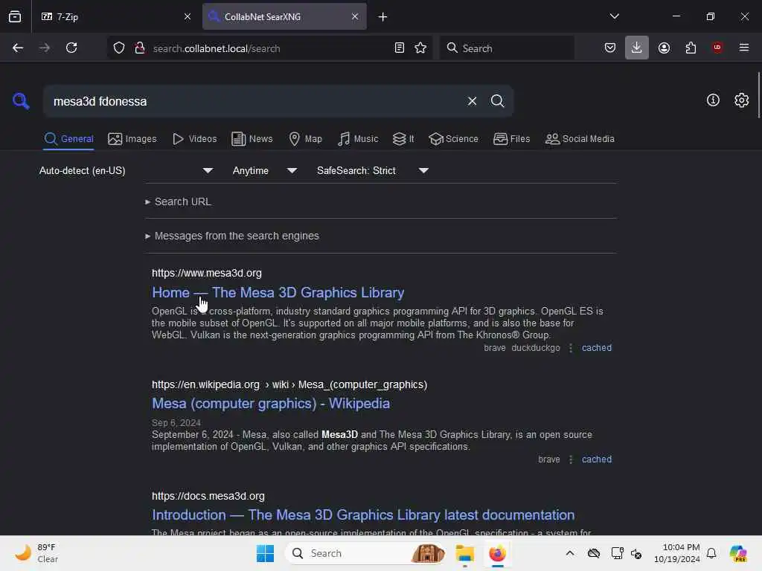List all tabs dropdown chevron

tap(614, 16)
